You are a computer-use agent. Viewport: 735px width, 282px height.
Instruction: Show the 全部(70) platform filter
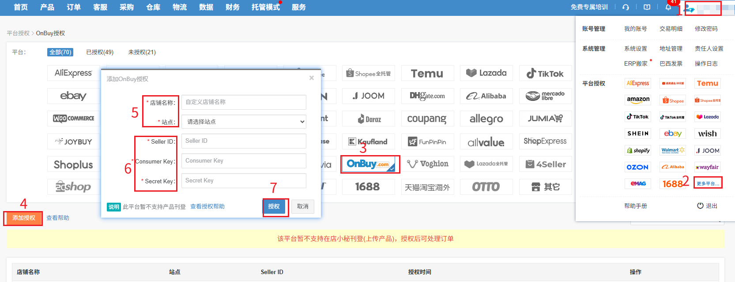click(60, 52)
